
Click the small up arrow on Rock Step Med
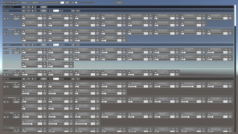(156, 15)
